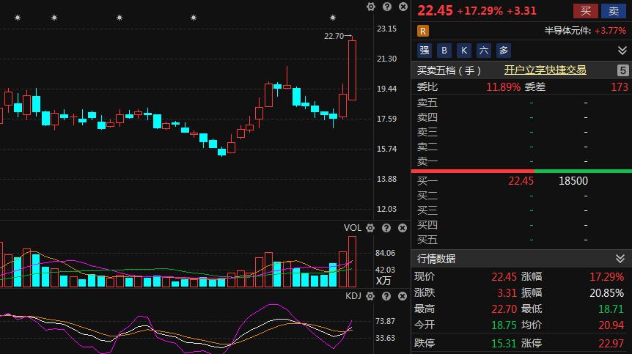Click the 涨停 value 22.97
Screen dimensions: 632x354
point(611,343)
